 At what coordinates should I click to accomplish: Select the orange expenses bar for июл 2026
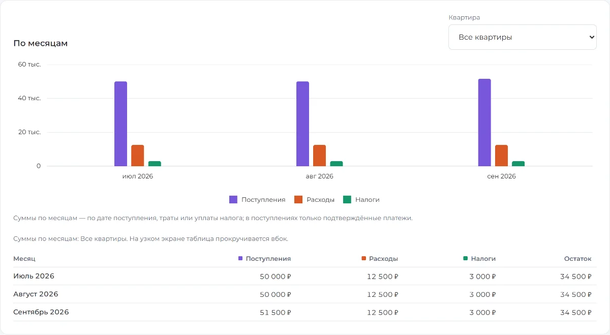coord(138,156)
